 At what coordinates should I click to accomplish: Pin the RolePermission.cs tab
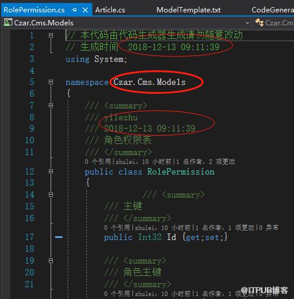74,10
